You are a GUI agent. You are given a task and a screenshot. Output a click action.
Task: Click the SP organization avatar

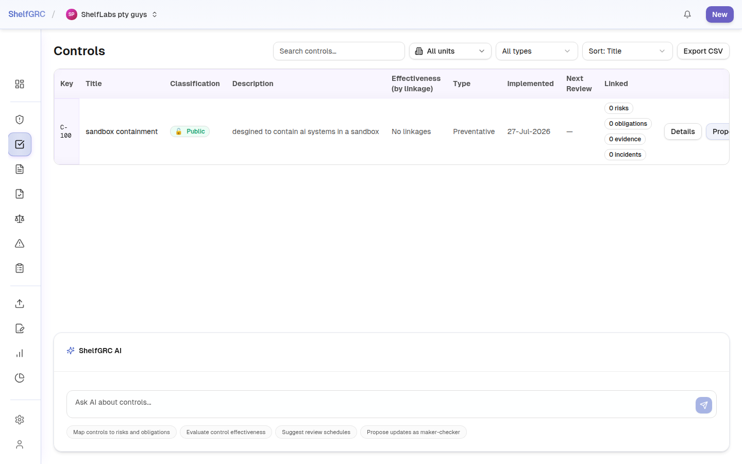click(x=72, y=14)
